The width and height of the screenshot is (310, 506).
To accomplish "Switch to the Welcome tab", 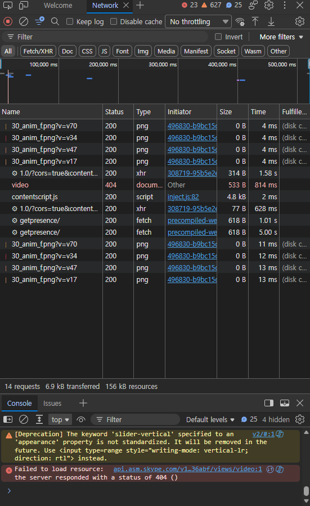I will [x=58, y=6].
